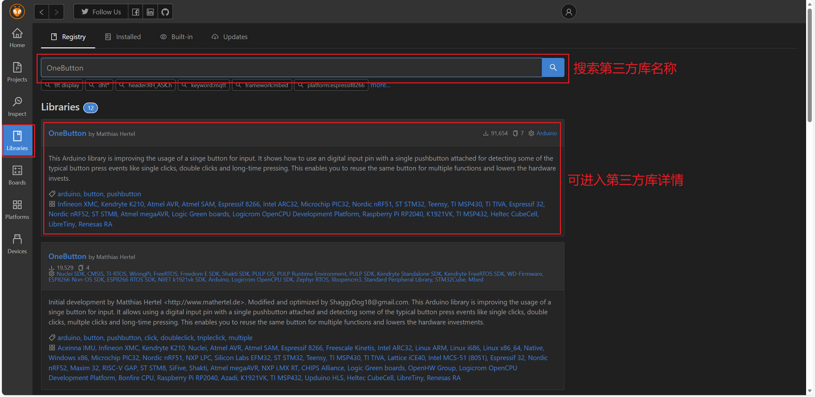Open the Home sidebar icon

[x=17, y=38]
